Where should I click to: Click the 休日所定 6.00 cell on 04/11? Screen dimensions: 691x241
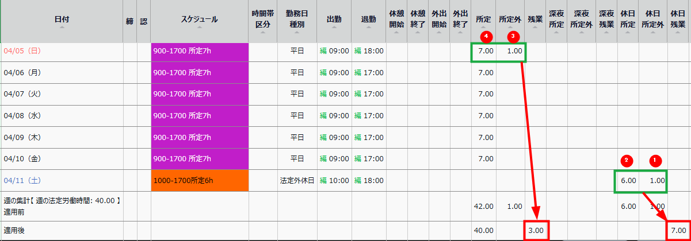(628, 180)
